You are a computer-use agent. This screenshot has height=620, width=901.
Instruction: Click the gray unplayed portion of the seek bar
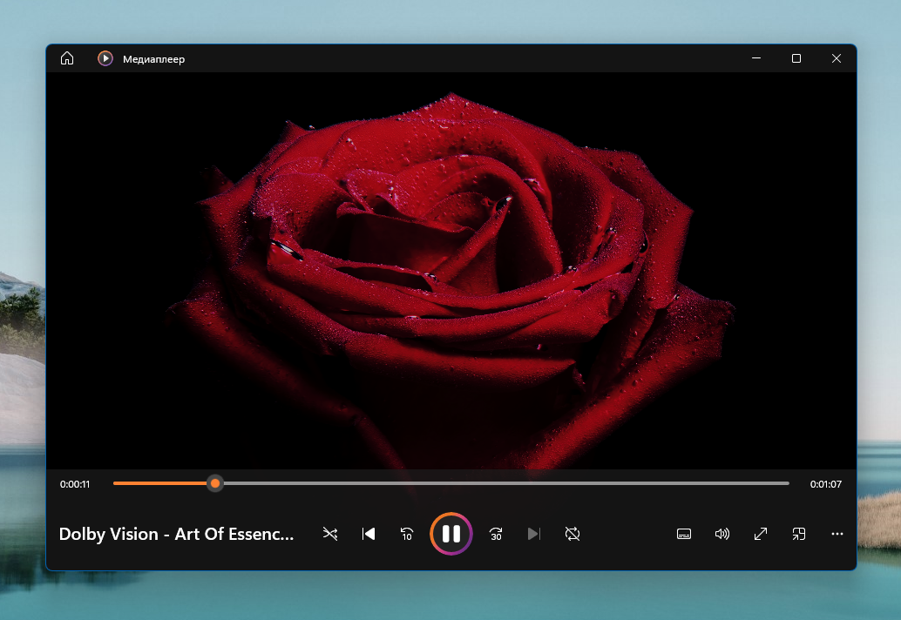coord(505,483)
